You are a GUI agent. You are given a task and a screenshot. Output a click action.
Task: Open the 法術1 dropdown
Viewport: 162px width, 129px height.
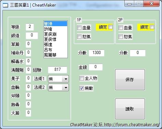coord(58,79)
